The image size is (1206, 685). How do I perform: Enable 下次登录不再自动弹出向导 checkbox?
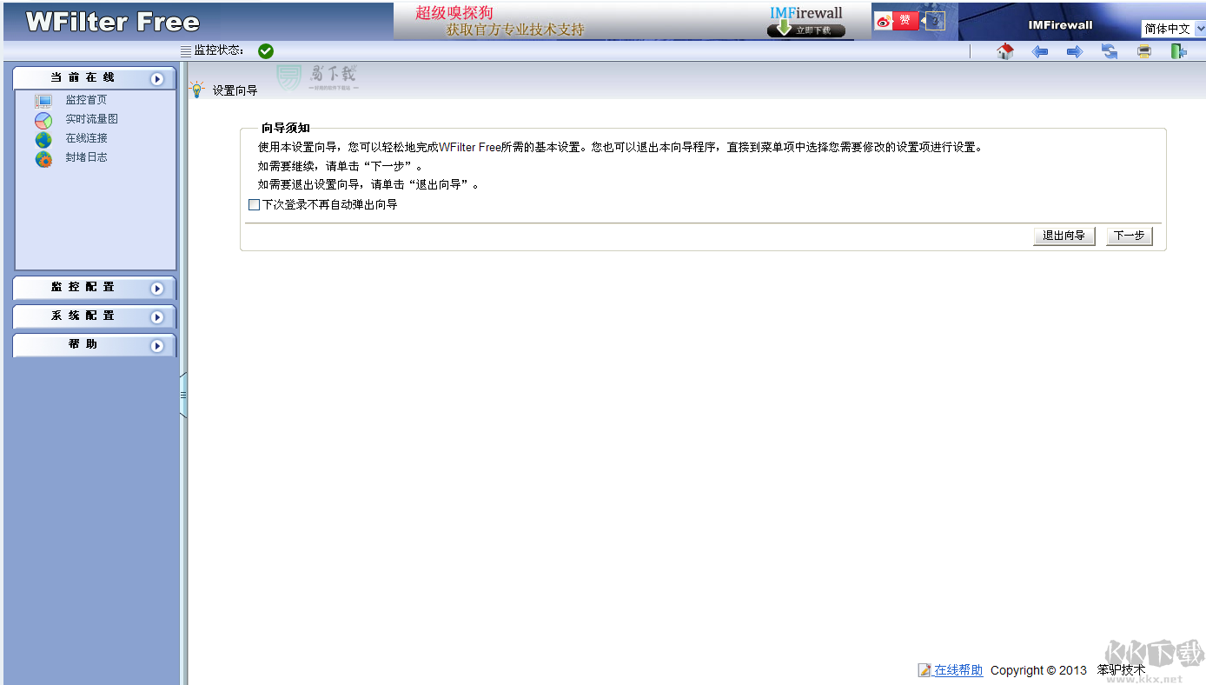[254, 203]
